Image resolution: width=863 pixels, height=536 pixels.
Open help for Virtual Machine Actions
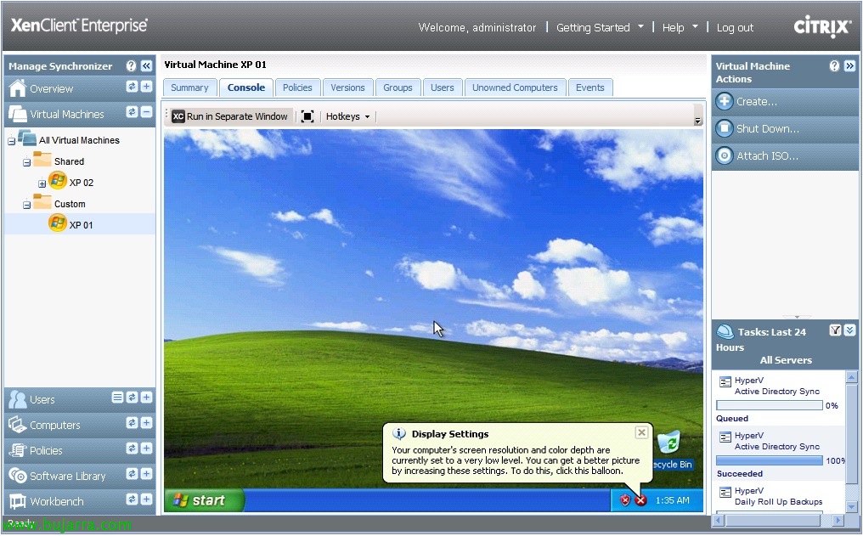(834, 66)
